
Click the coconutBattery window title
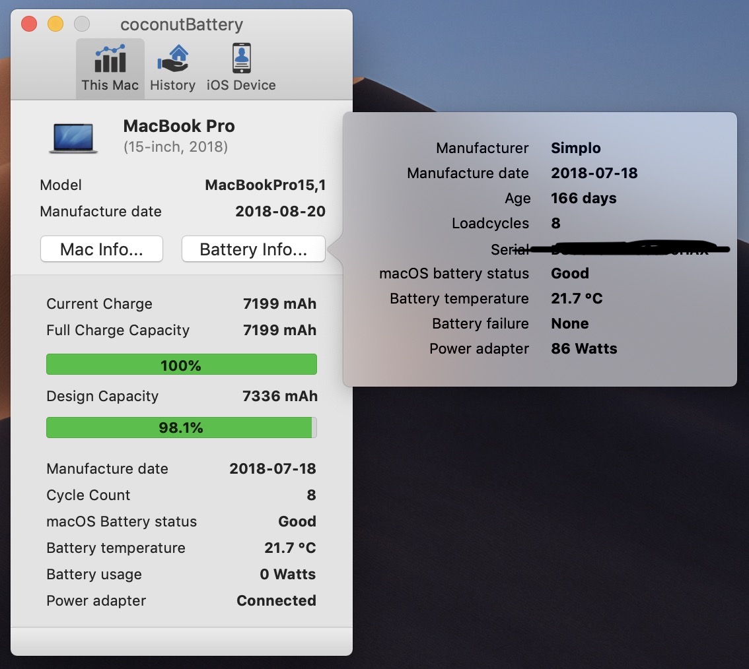182,24
